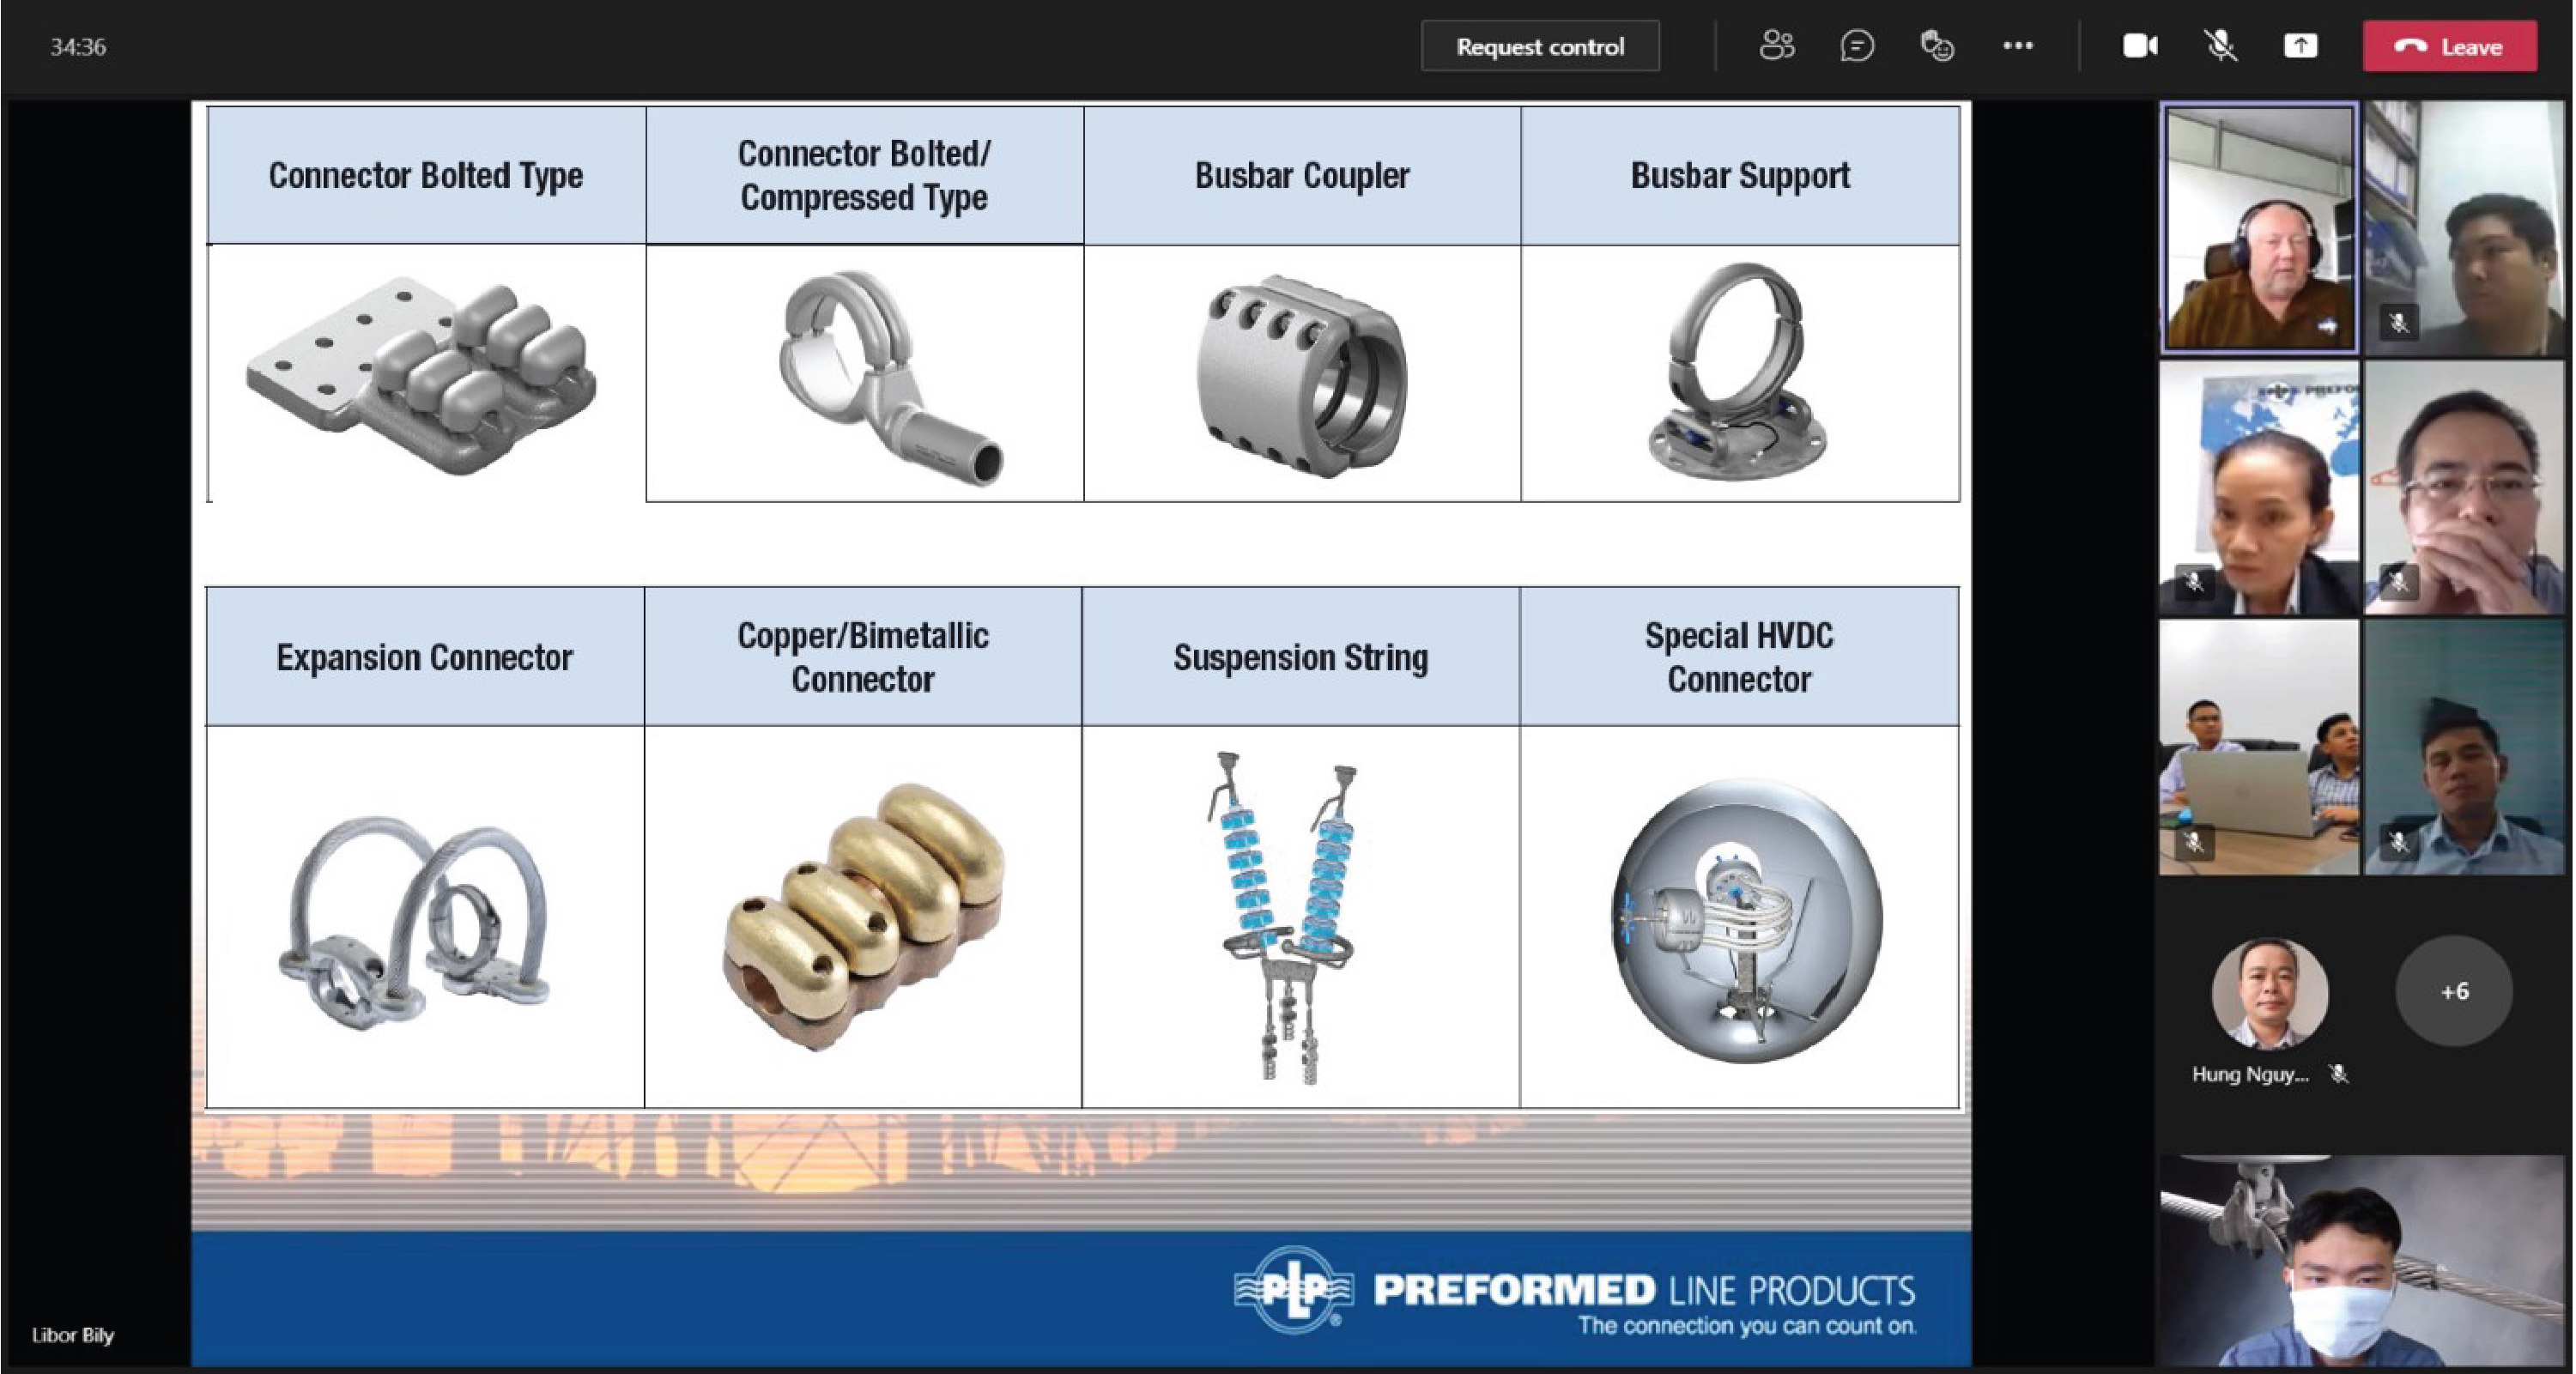Click the Leave call button
This screenshot has height=1374, width=2576.
coord(2450,47)
